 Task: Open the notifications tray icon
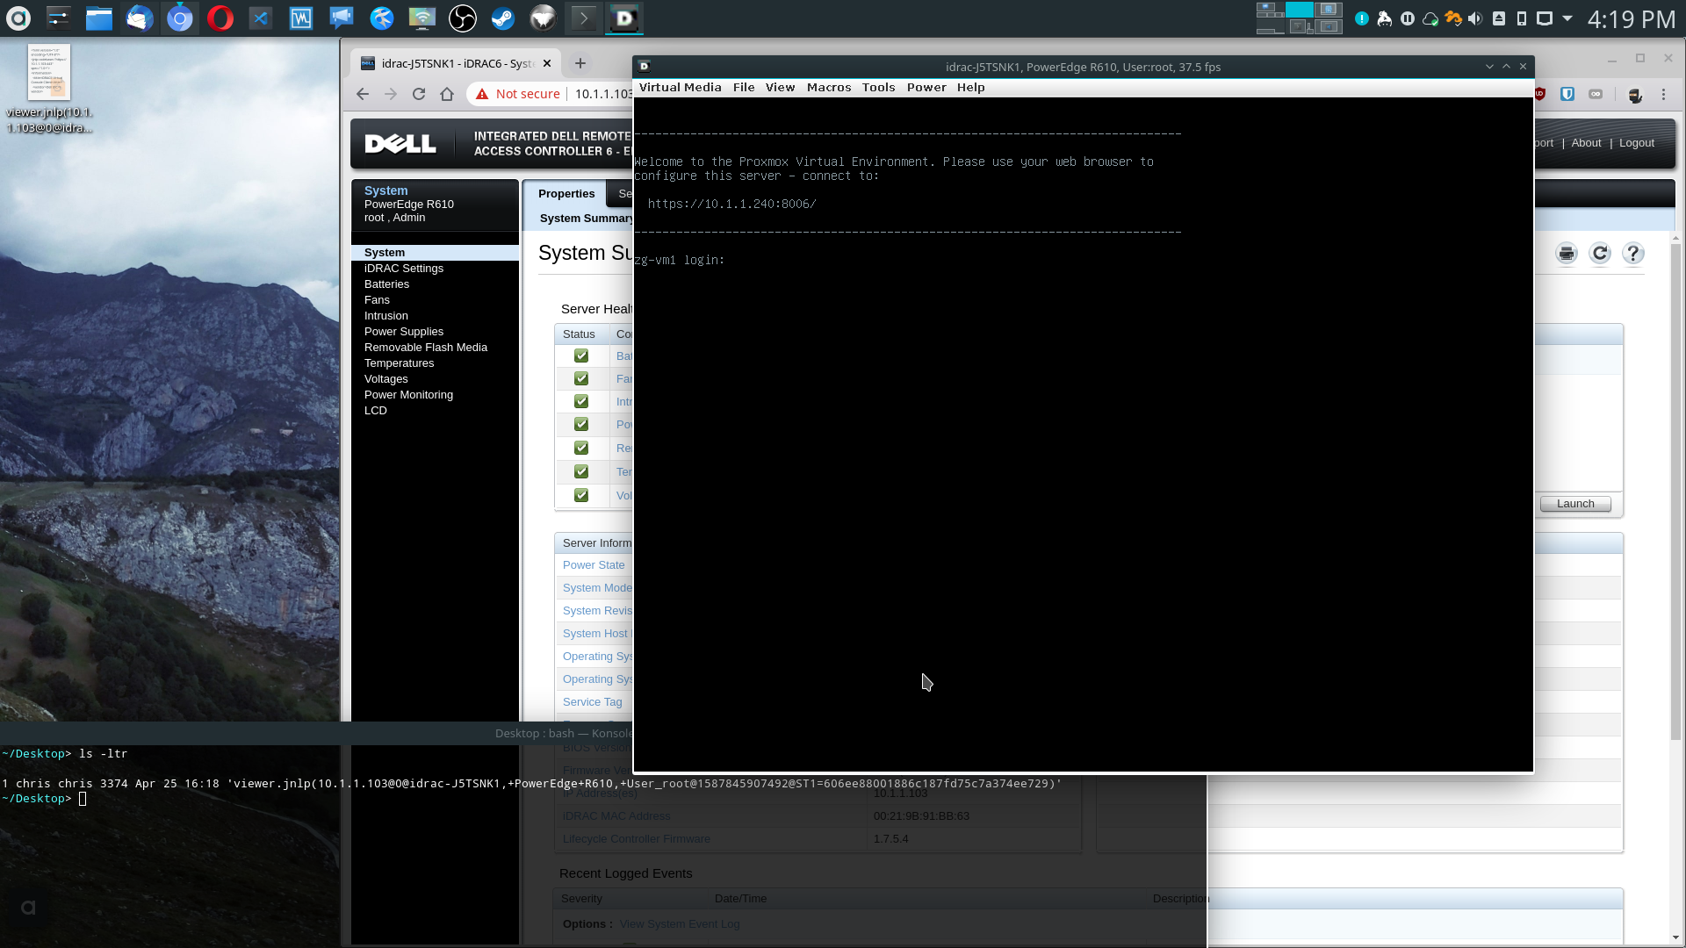coord(1362,18)
